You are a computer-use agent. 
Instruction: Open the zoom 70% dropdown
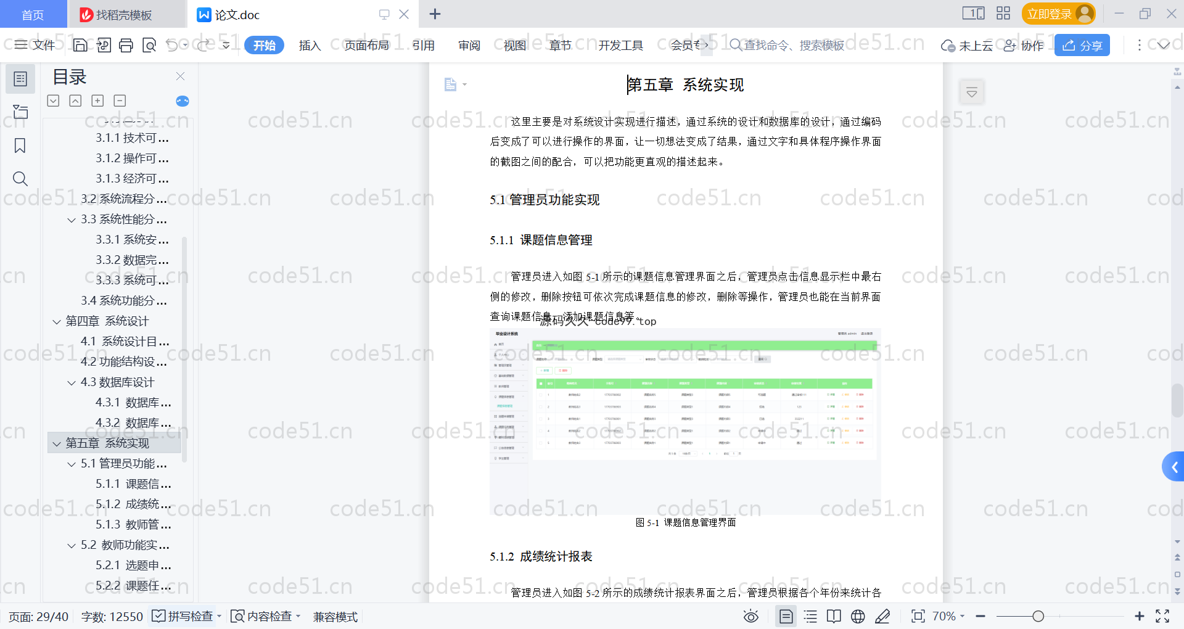[x=948, y=616]
